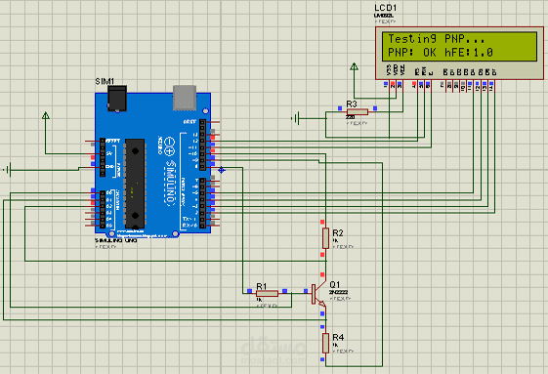Select the R4 resistor body

[325, 343]
